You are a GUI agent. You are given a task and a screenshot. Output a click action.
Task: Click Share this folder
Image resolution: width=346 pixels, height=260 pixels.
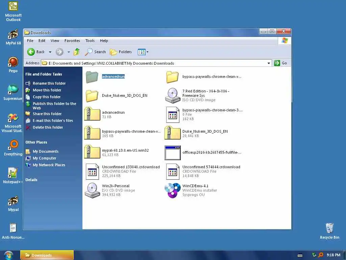coord(47,114)
